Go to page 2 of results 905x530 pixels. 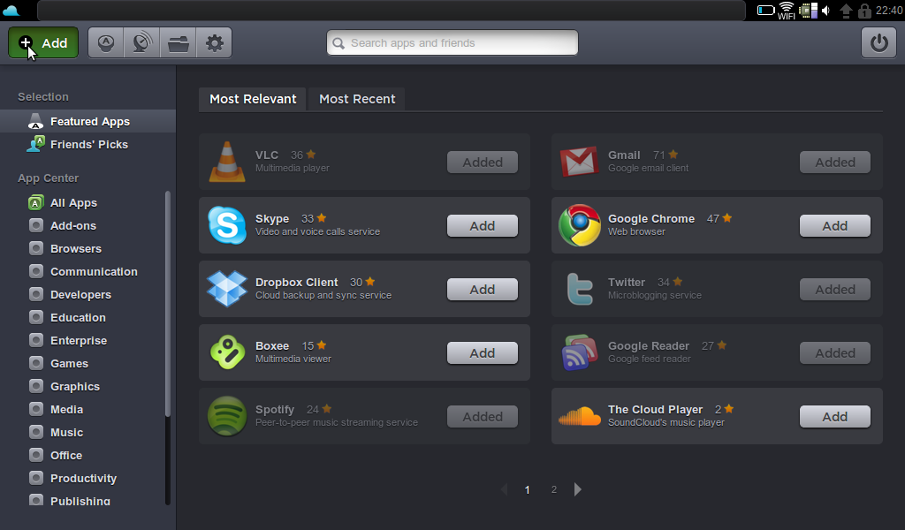553,489
